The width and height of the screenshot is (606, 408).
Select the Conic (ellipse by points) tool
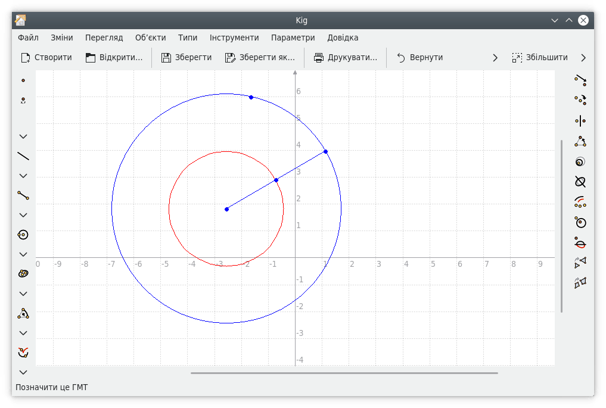coord(23,274)
